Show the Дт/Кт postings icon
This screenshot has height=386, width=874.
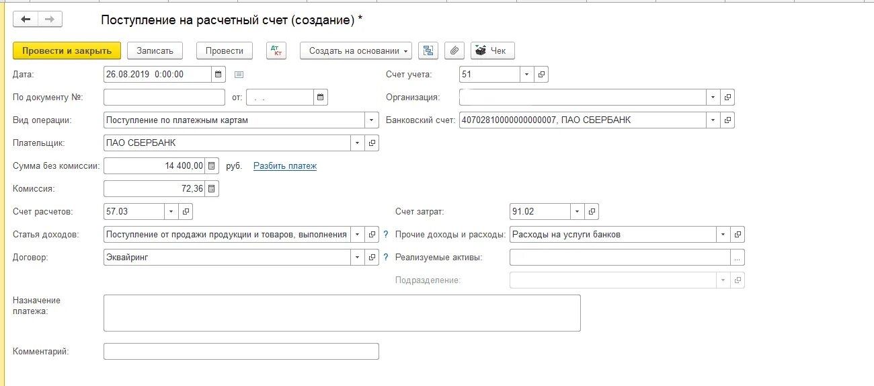[276, 50]
